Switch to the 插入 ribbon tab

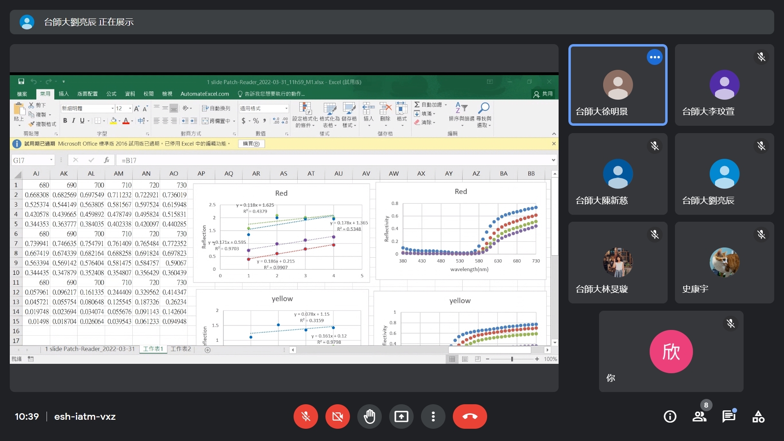[63, 94]
